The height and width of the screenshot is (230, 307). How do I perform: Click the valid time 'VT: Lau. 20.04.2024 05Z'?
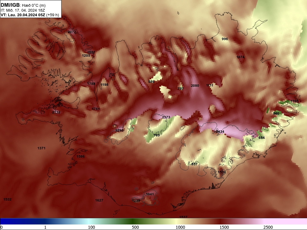23,15
